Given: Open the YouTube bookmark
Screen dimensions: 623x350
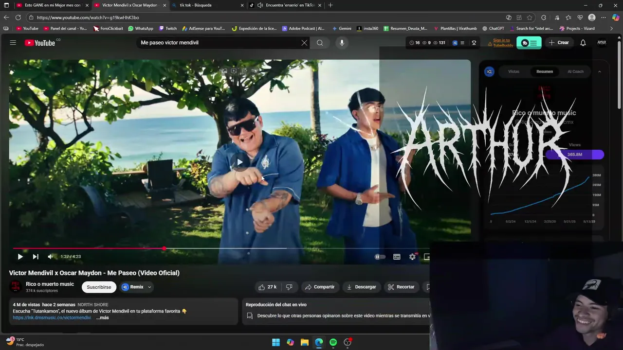Looking at the screenshot, I should [27, 28].
